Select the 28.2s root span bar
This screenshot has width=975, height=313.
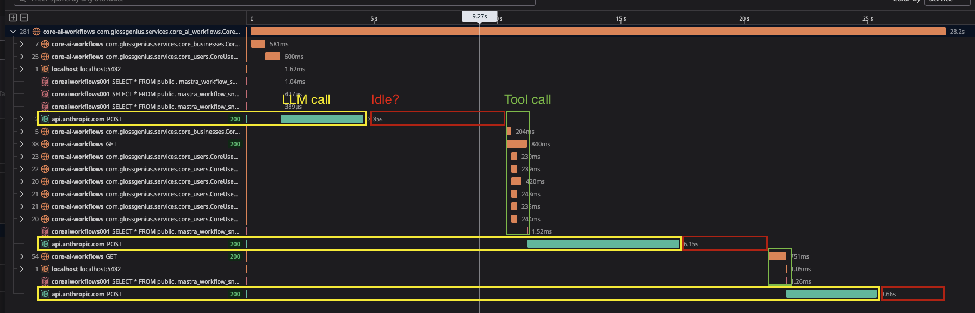[598, 32]
